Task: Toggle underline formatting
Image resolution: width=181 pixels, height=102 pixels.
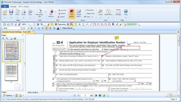Action: point(39,28)
